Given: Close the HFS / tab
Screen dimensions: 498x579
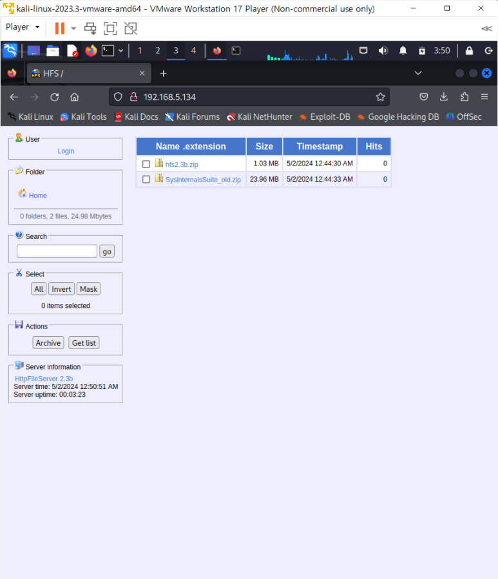Looking at the screenshot, I should (x=142, y=73).
